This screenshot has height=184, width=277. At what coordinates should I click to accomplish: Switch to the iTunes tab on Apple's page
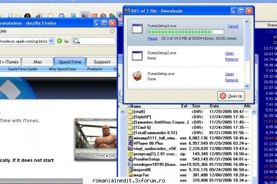click(x=10, y=62)
